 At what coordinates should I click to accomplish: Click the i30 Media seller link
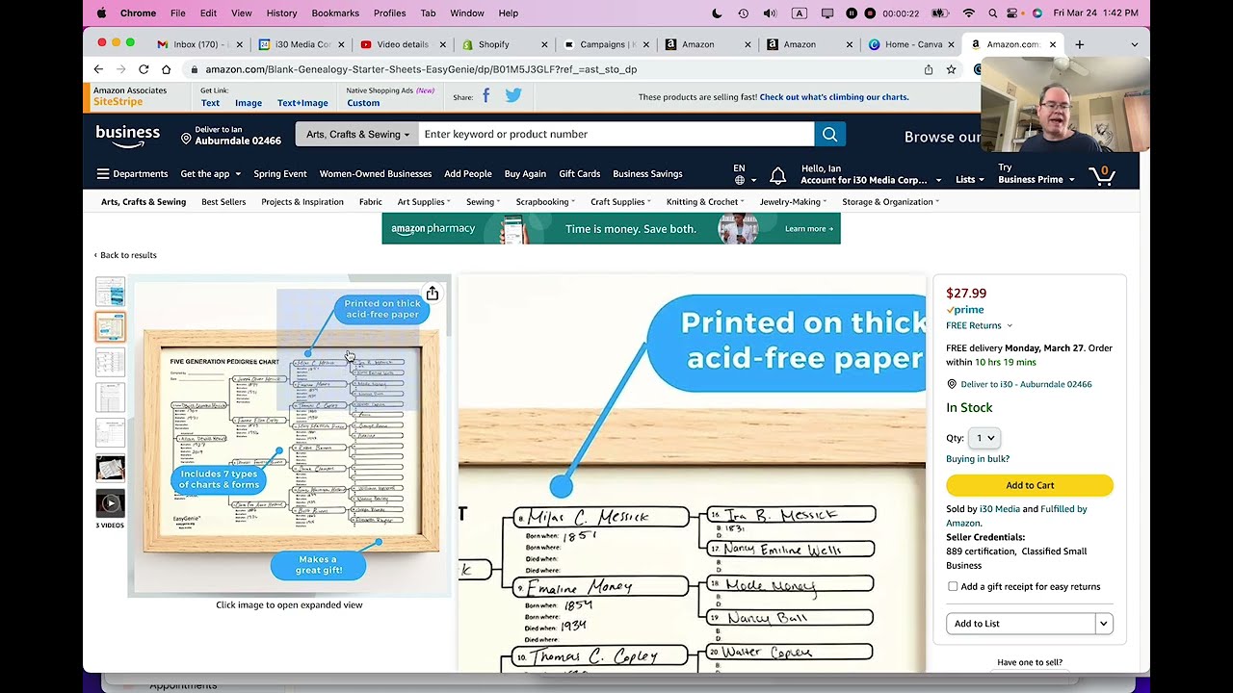999,509
